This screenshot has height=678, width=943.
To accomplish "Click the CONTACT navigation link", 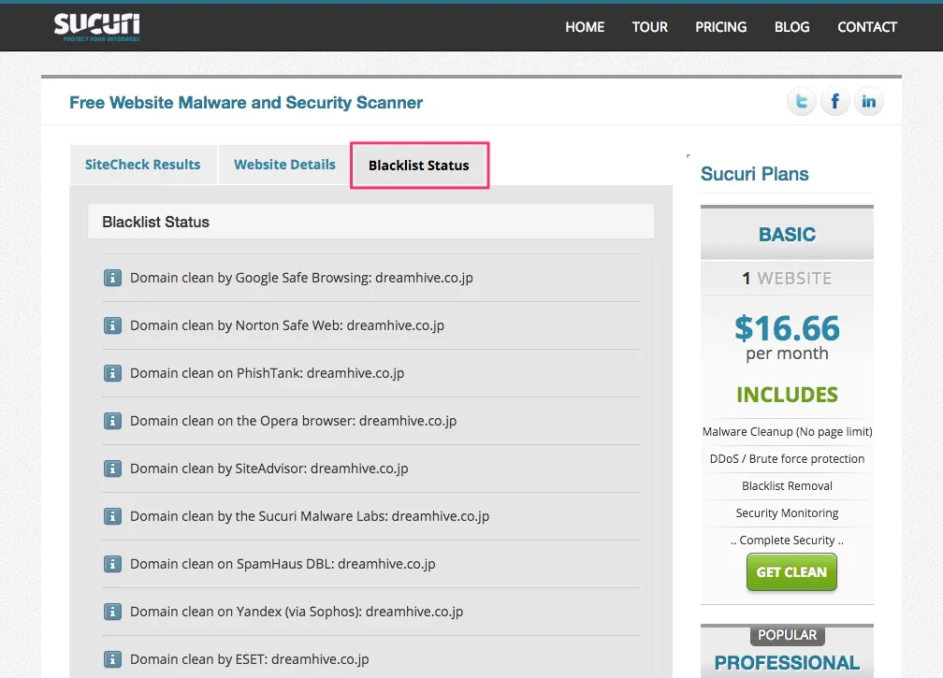I will point(867,27).
